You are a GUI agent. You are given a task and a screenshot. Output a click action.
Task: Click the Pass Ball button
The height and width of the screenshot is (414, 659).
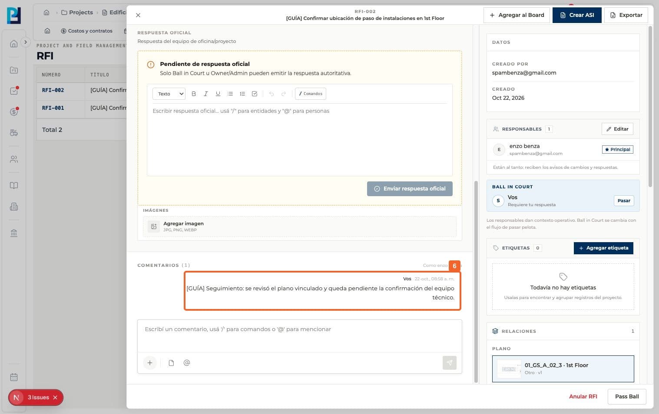(627, 396)
